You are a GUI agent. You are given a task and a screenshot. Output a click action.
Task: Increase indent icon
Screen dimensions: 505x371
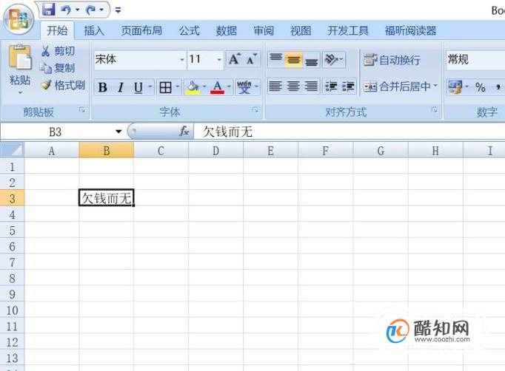click(x=348, y=86)
